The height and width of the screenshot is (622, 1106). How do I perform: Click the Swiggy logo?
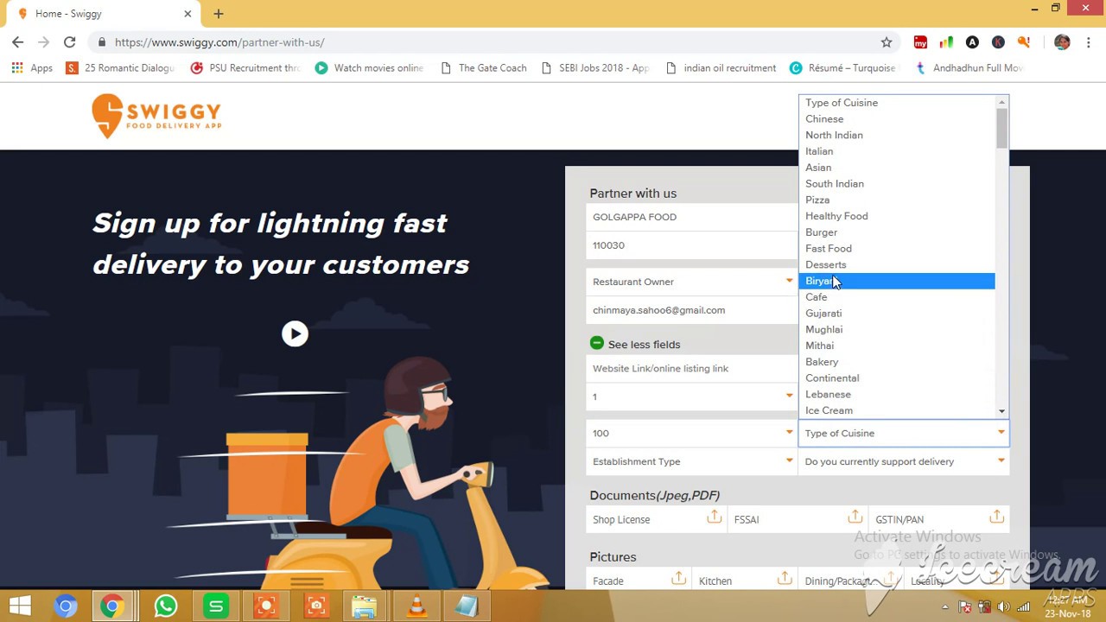[156, 116]
